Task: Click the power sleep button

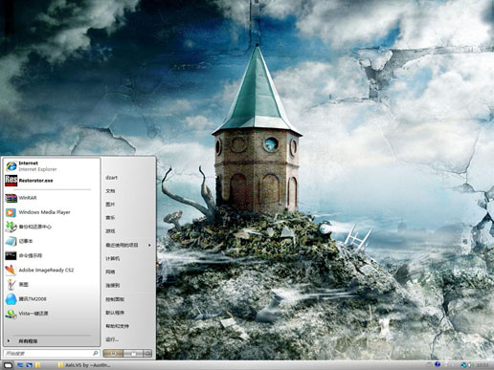Action: 113,353
